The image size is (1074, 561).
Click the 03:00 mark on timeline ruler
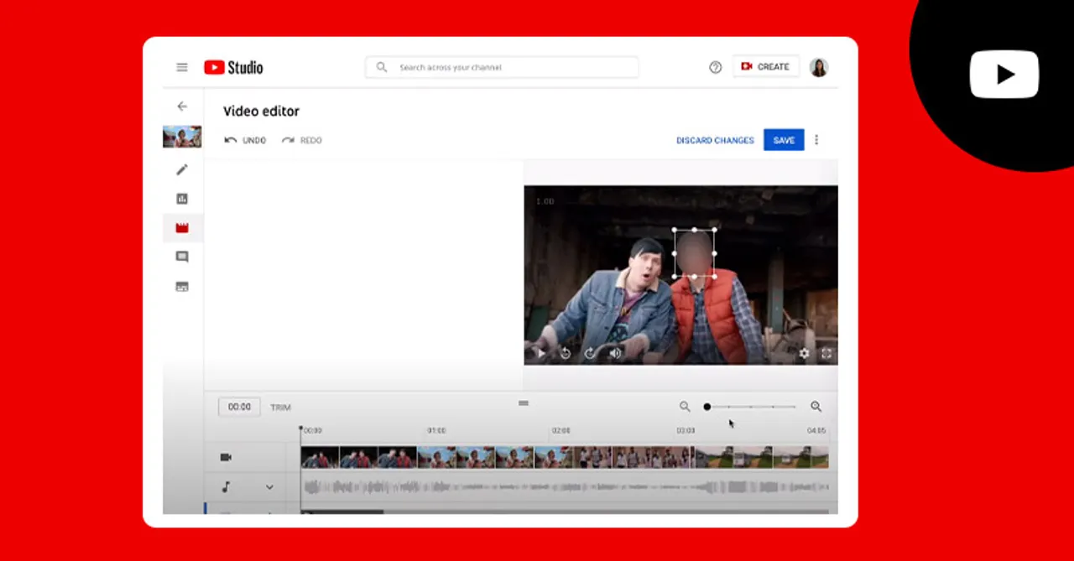point(686,430)
